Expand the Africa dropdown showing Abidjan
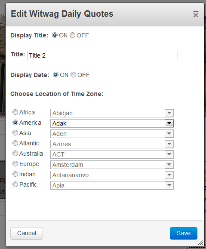206x249 pixels. pos(112,113)
